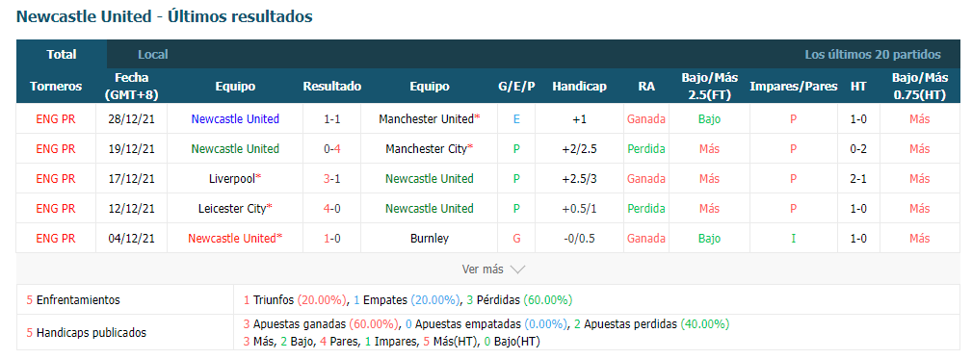Click the Impares/Pares column header
Image resolution: width=972 pixels, height=359 pixels.
[794, 87]
